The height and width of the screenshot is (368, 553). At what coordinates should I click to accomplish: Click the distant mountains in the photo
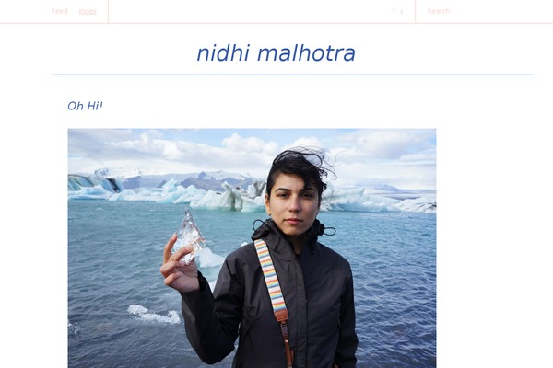point(197,178)
